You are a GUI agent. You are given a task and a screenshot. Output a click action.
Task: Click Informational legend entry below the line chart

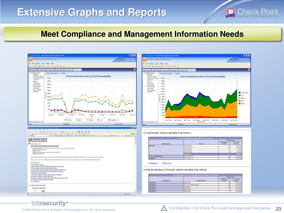[x=113, y=120]
